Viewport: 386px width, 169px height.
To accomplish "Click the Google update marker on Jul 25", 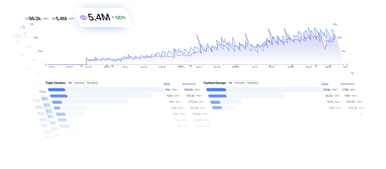I will coord(292,66).
